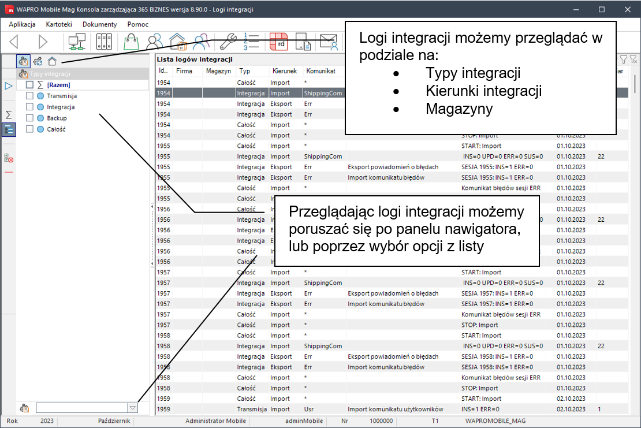Click the filter funnel icon above the list
The height and width of the screenshot is (428, 641).
coord(624,59)
